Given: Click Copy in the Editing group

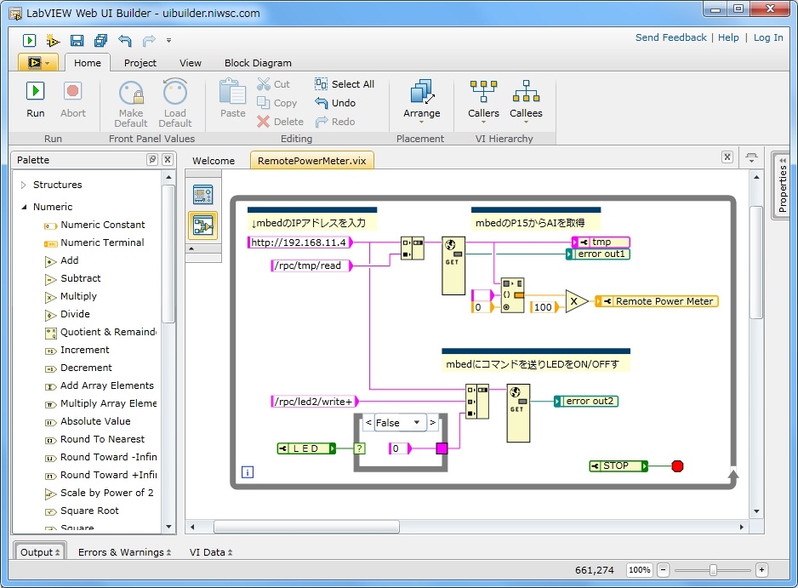Looking at the screenshot, I should pyautogui.click(x=277, y=103).
